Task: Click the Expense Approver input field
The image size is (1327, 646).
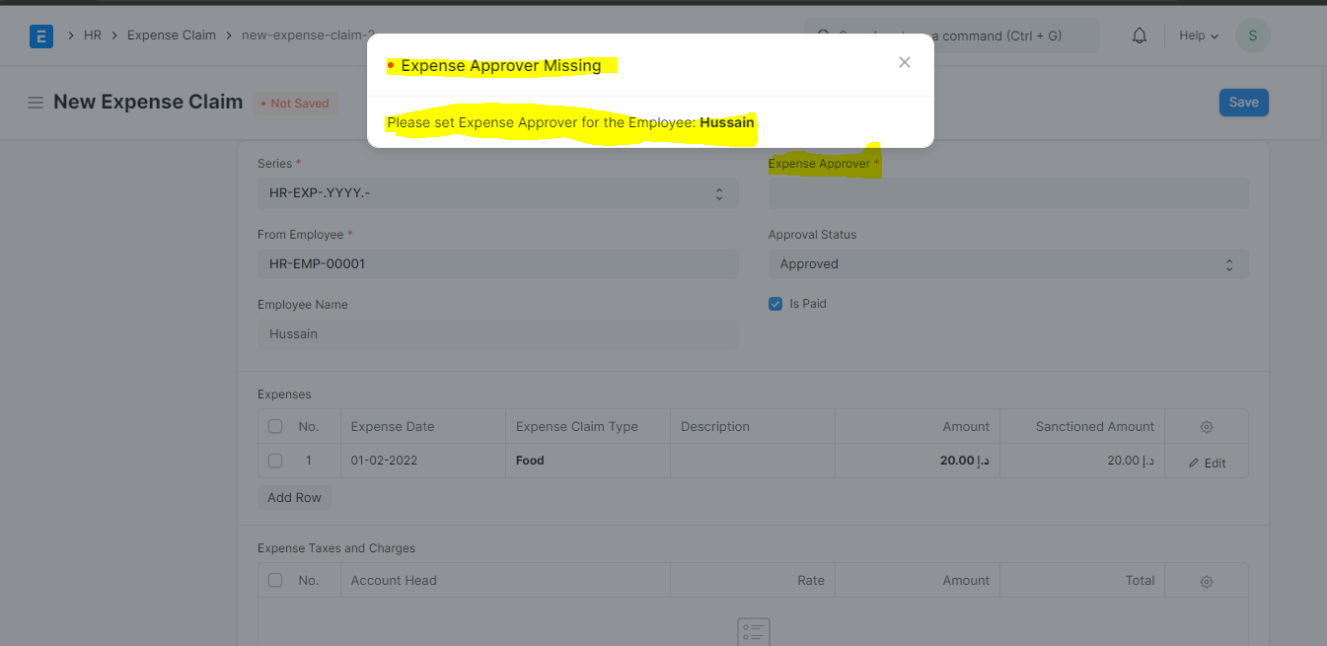Action: [1008, 193]
